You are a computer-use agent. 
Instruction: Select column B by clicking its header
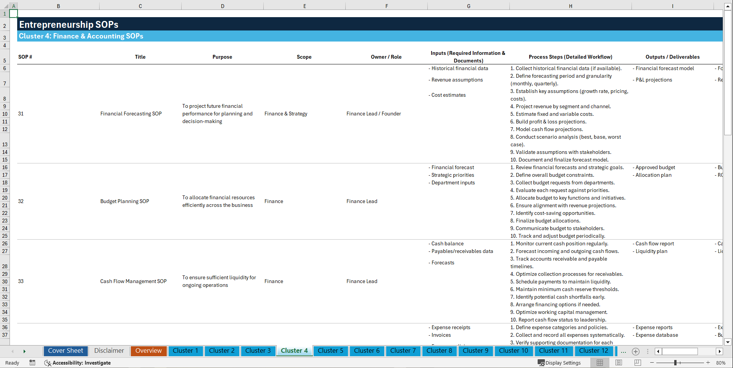58,6
